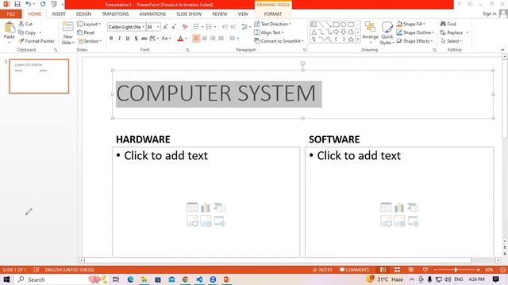
Task: Adjust the zoom slider
Action: [456, 270]
